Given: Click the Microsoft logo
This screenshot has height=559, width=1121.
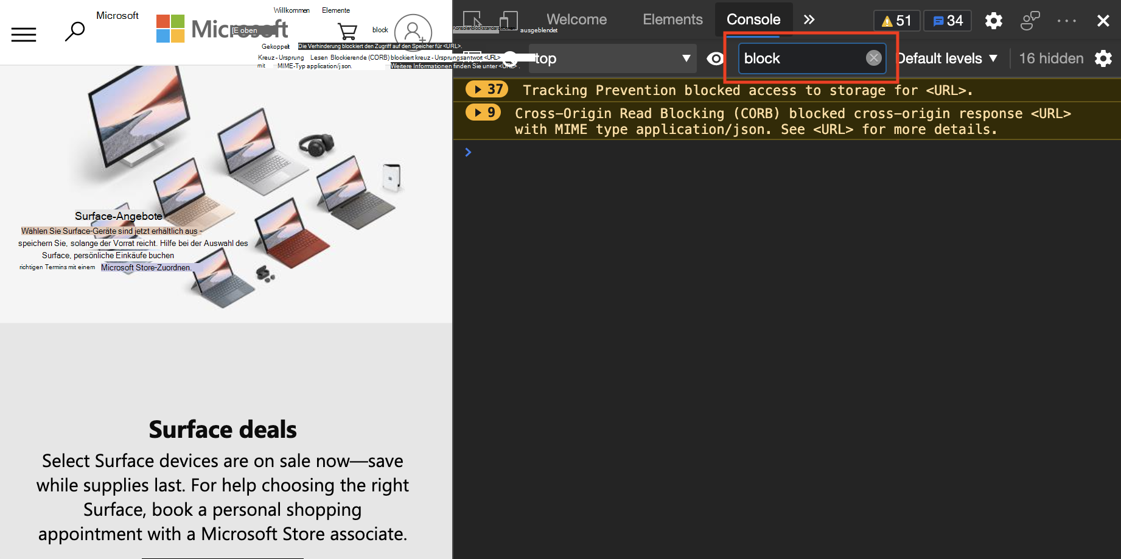Looking at the screenshot, I should [222, 29].
